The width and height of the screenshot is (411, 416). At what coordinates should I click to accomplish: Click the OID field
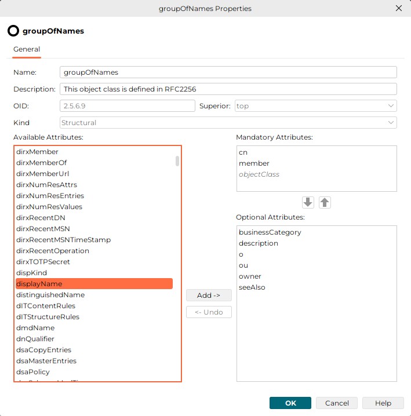pos(127,106)
